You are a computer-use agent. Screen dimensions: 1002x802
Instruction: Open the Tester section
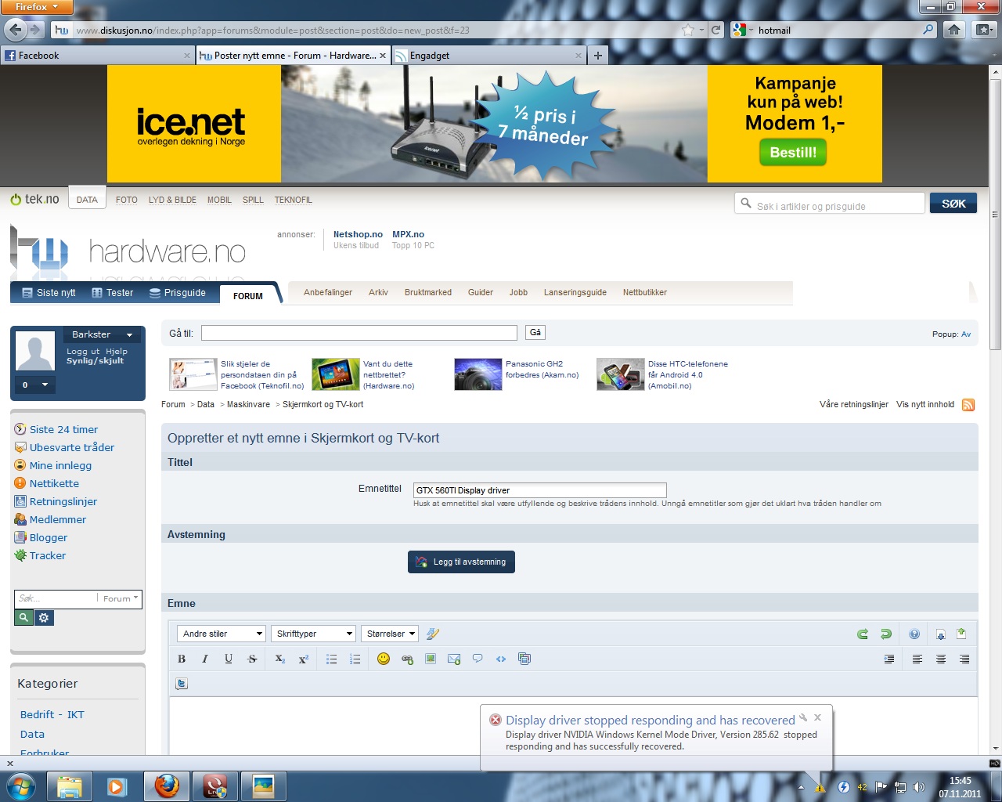112,293
